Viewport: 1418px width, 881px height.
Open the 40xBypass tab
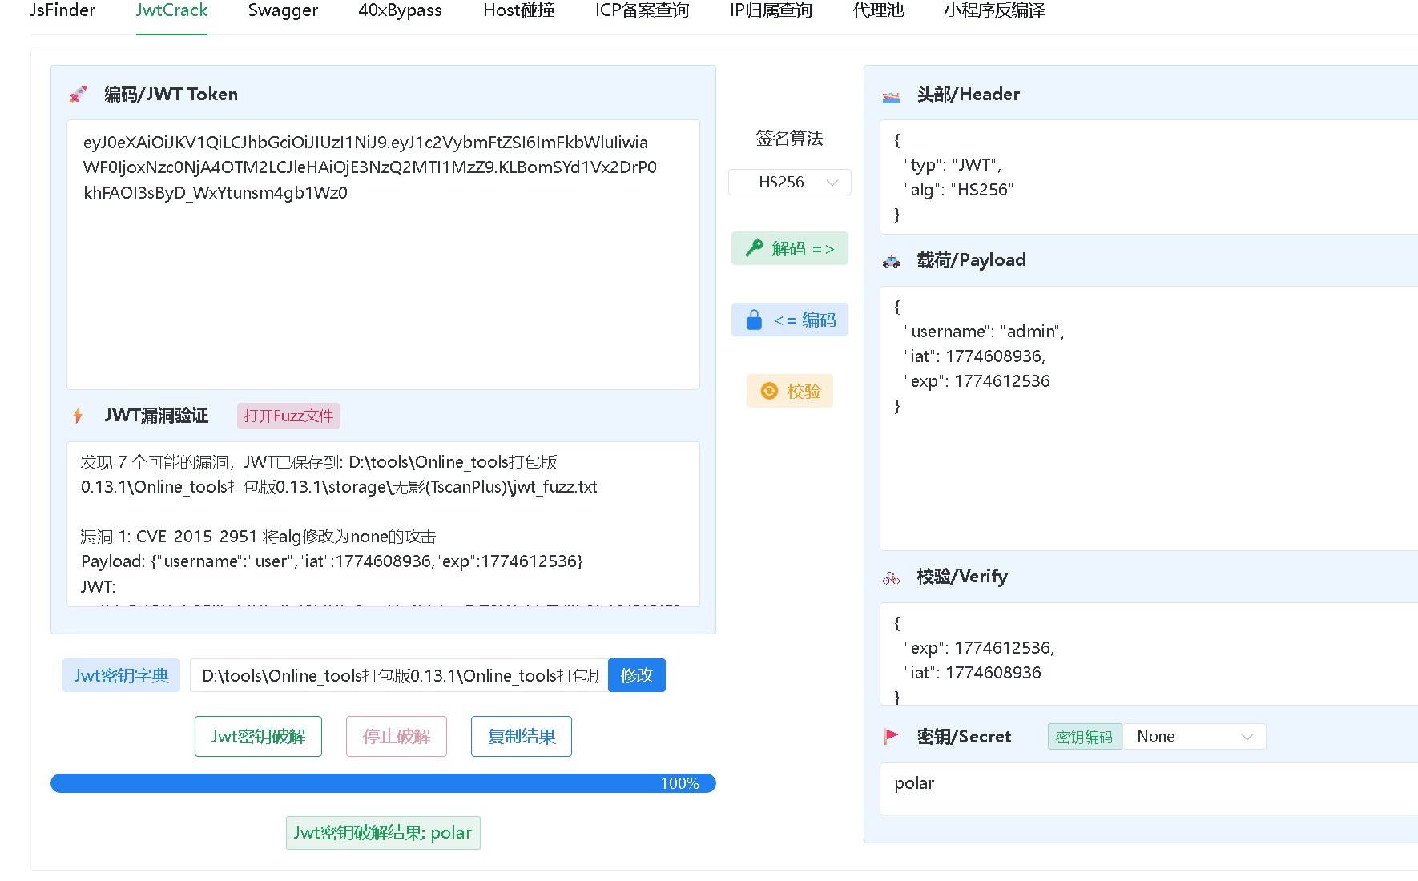tap(400, 11)
